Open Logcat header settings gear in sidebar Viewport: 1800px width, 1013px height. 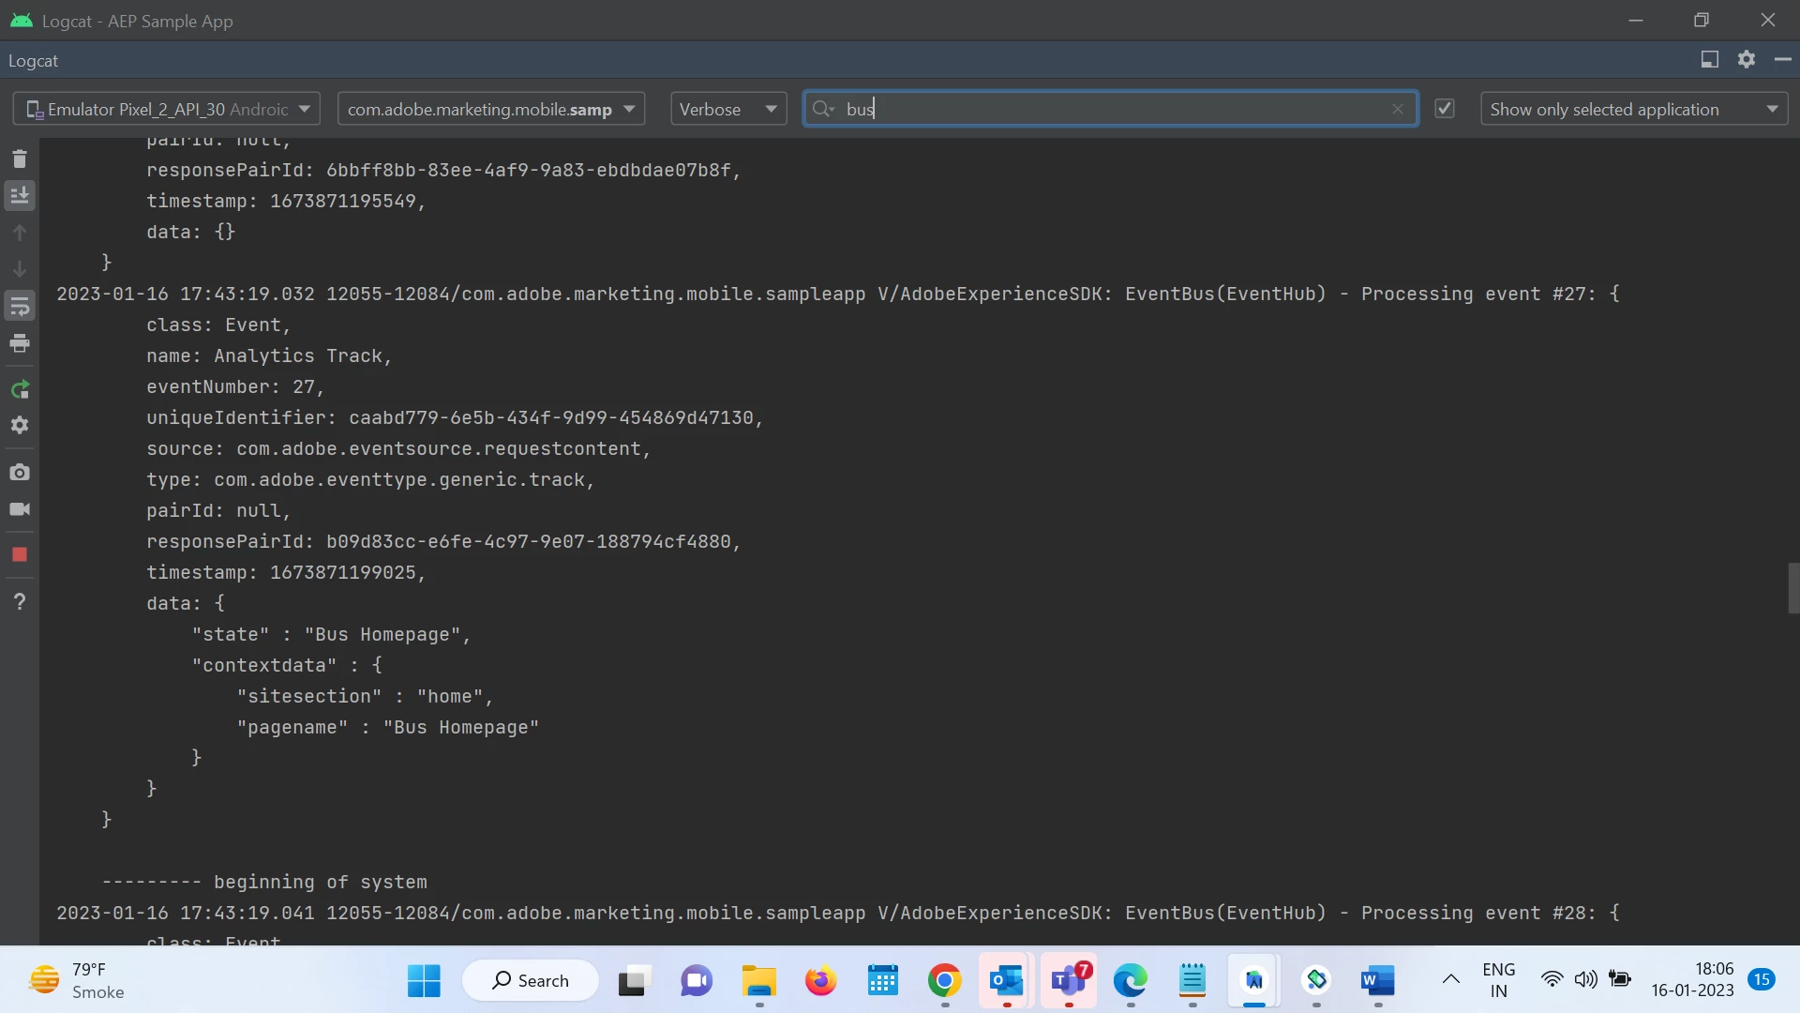point(20,426)
